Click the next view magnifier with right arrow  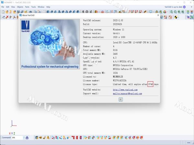(x=183, y=12)
